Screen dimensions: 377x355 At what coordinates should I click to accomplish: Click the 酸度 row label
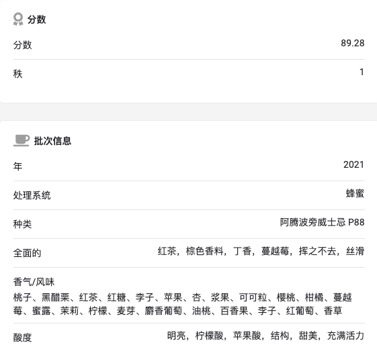point(22,338)
